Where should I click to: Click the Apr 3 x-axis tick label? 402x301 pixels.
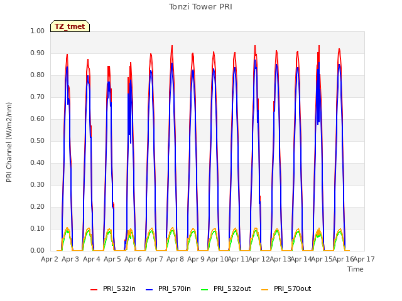70,259
